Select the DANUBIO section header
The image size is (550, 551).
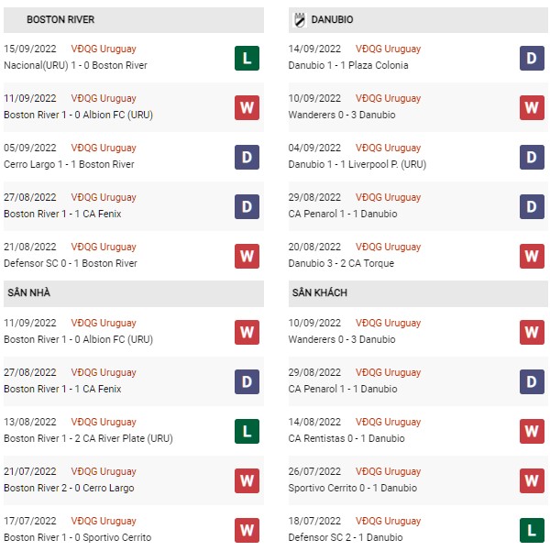(x=418, y=19)
